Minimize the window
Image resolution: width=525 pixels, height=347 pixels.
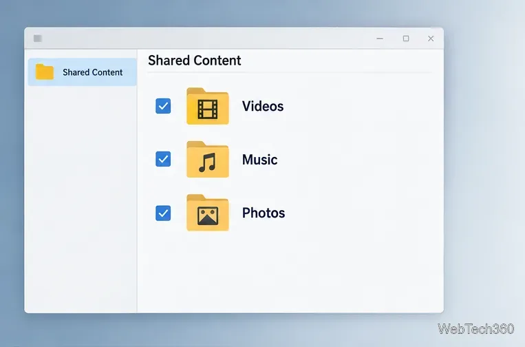pyautogui.click(x=380, y=39)
